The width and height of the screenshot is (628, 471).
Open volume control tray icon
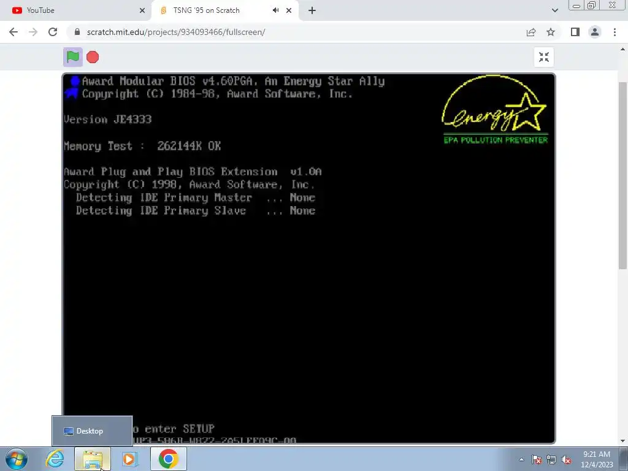[x=566, y=460]
